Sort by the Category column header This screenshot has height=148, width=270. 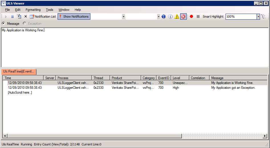(149, 78)
